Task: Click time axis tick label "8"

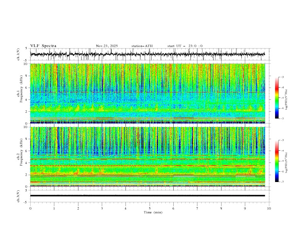Action: coord(221,208)
